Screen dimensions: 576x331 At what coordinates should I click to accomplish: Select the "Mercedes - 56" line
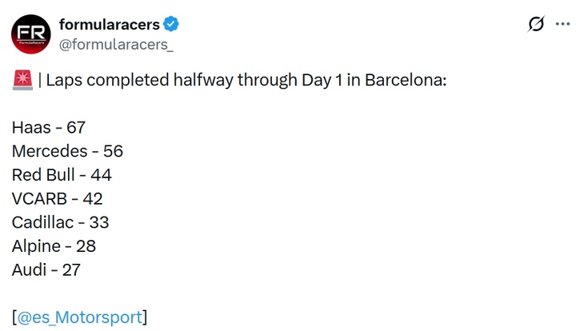point(67,151)
